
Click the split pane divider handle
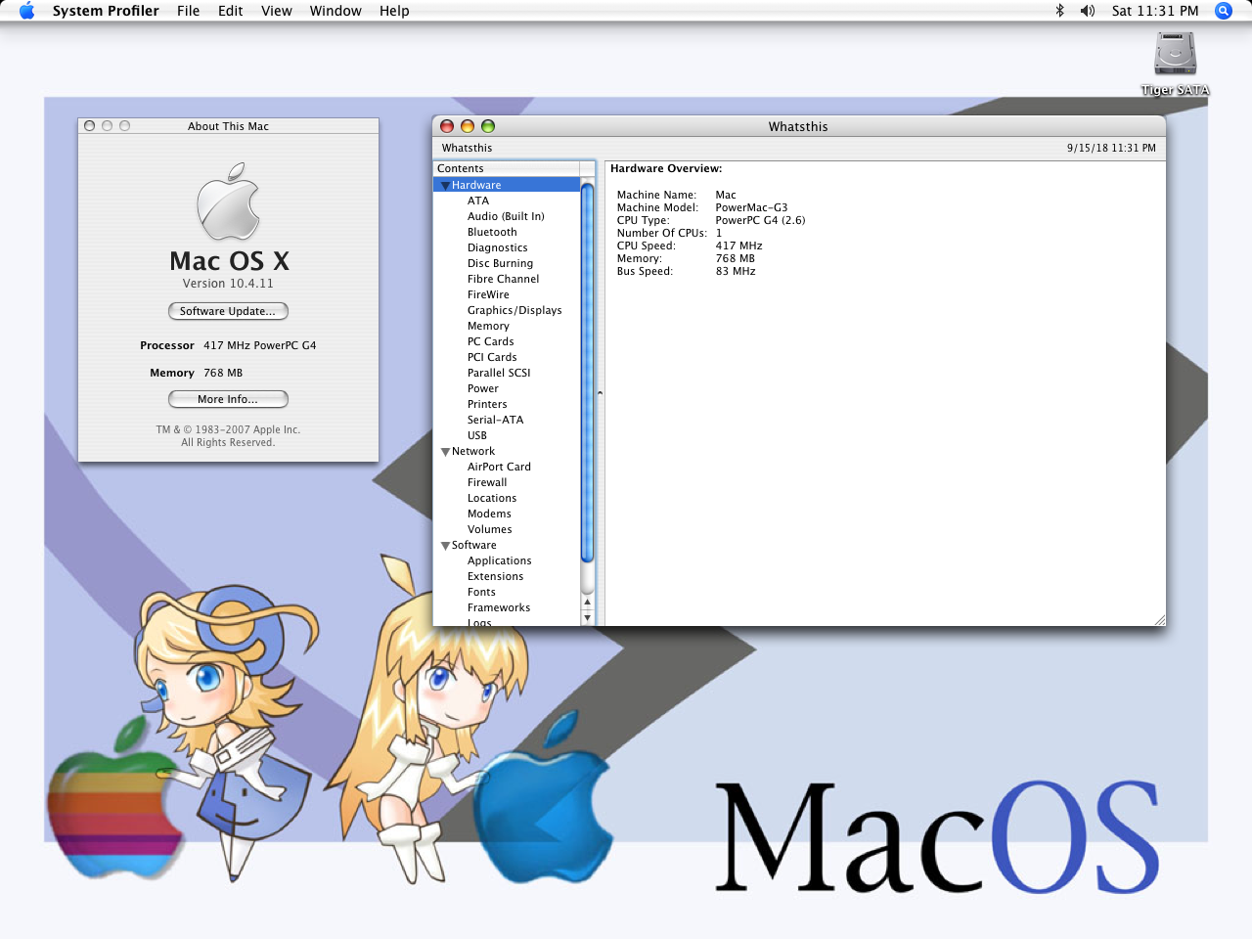click(600, 393)
